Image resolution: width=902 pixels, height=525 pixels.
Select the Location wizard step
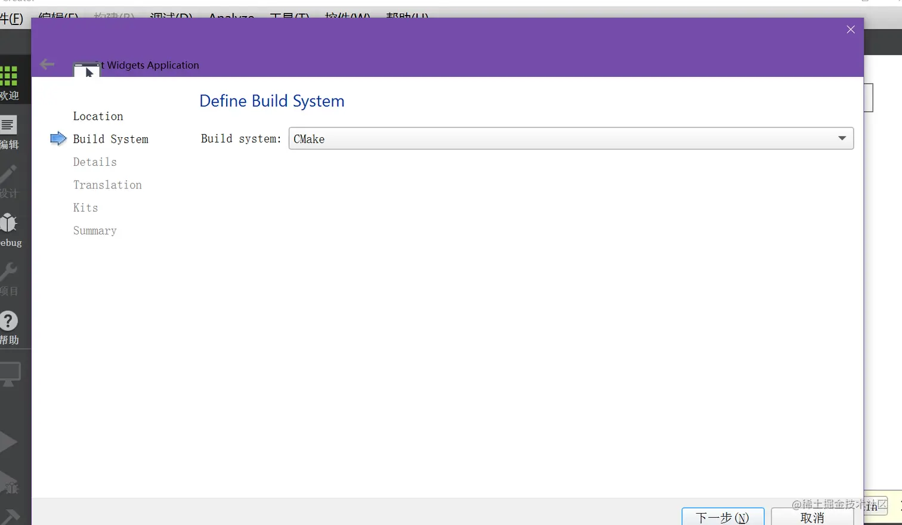[98, 116]
